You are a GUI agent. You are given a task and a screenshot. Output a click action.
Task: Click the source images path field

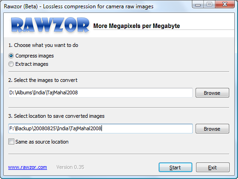tap(101, 92)
